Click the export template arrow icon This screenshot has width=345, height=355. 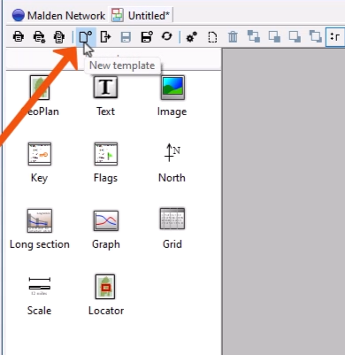pyautogui.click(x=105, y=37)
